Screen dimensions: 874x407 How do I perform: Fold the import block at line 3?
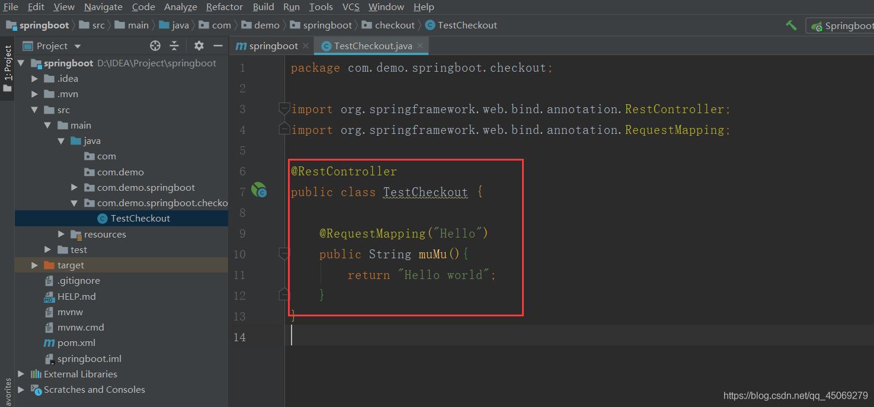point(284,108)
